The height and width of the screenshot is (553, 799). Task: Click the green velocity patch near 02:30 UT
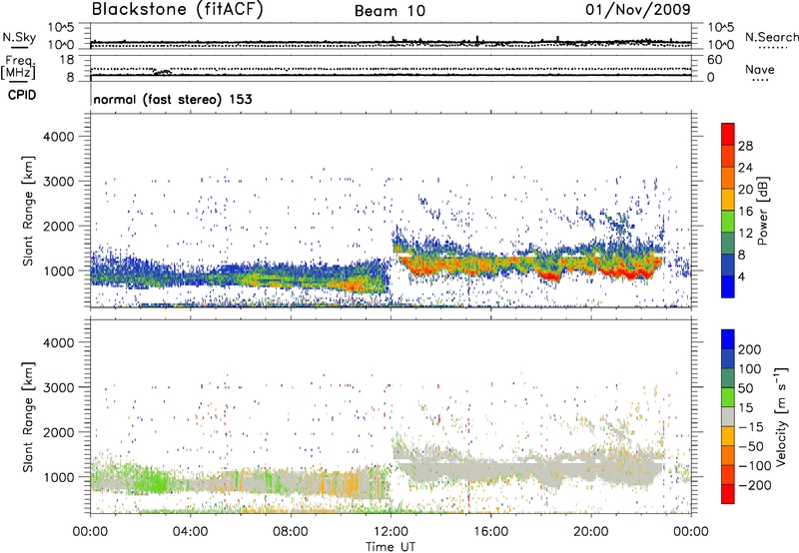(153, 481)
